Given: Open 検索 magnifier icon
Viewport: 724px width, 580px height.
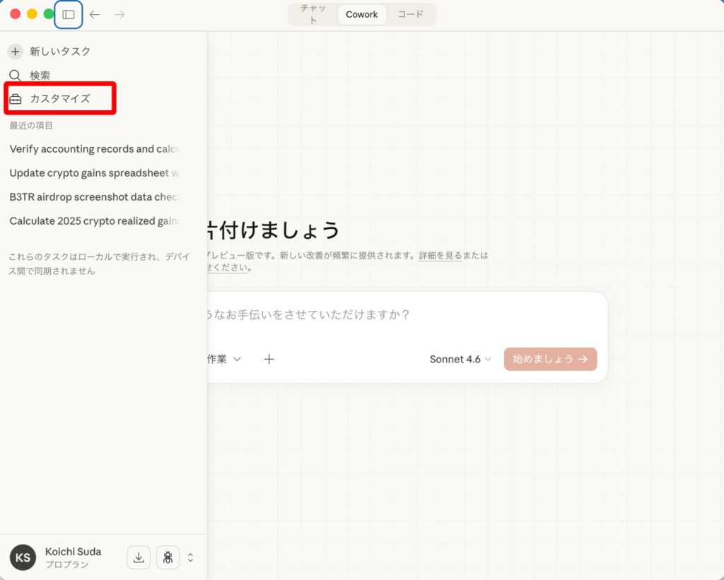Looking at the screenshot, I should coord(16,76).
